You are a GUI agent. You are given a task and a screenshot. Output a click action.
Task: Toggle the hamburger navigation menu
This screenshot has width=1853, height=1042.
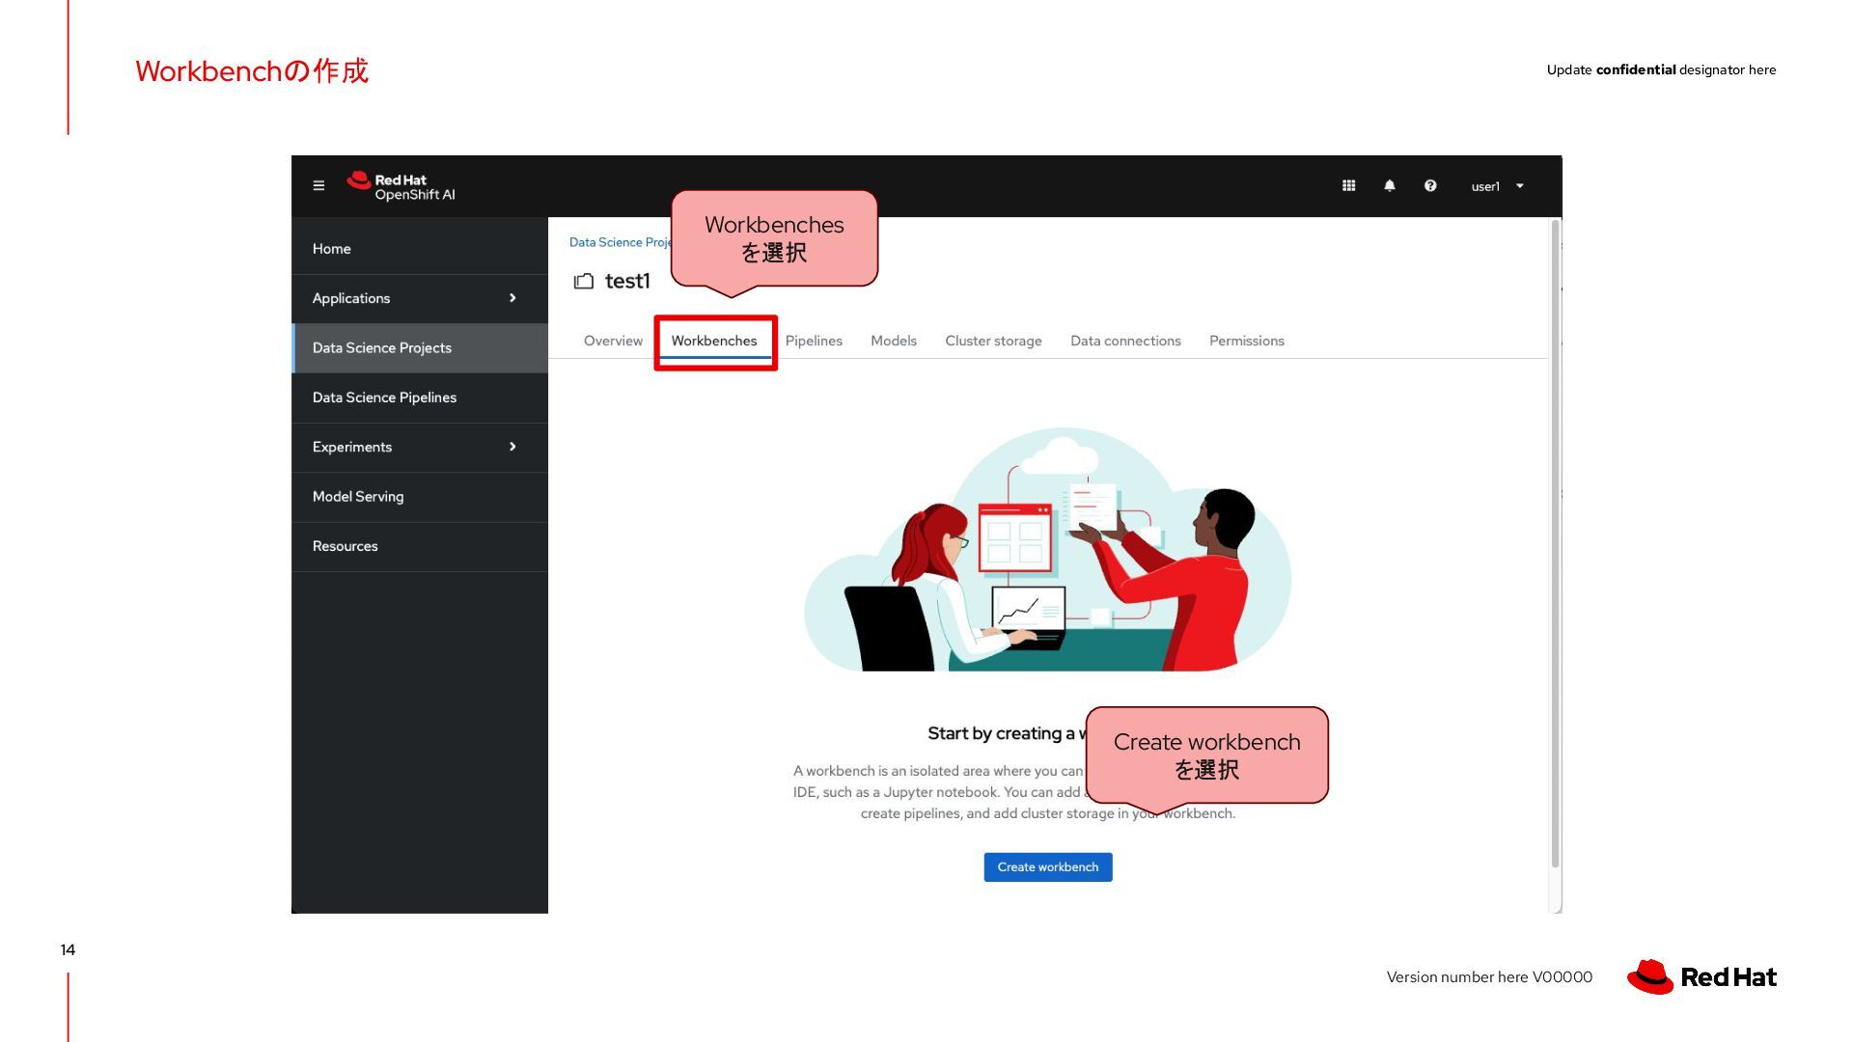318,186
